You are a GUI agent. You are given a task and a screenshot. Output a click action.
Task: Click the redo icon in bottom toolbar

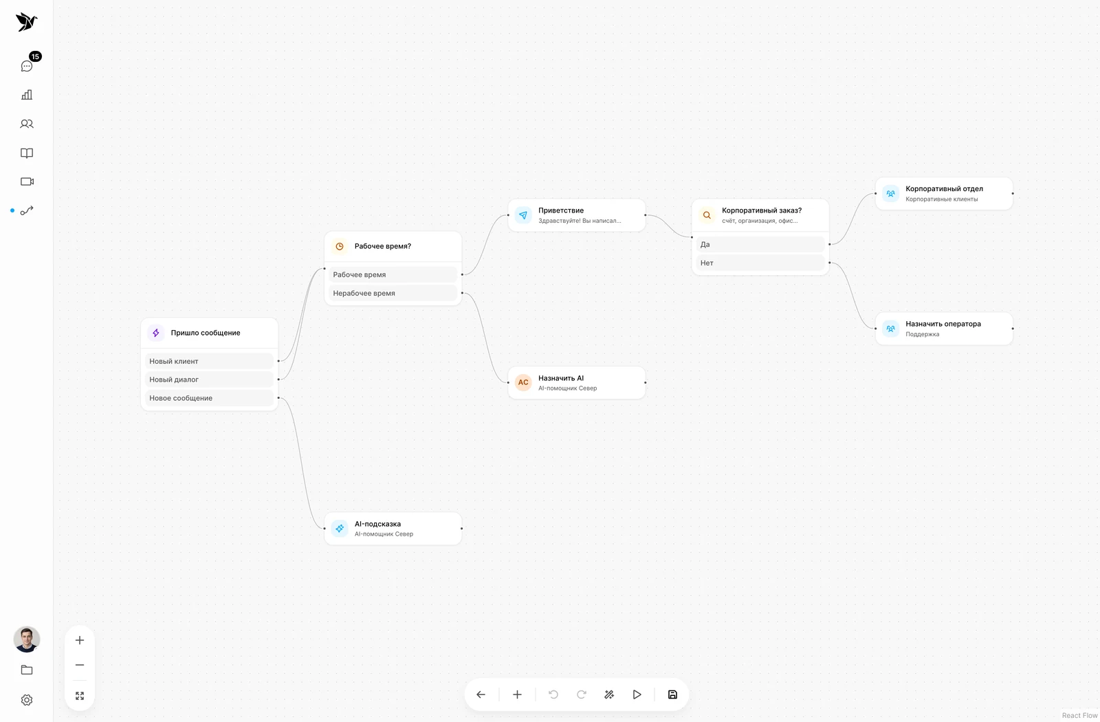point(582,694)
